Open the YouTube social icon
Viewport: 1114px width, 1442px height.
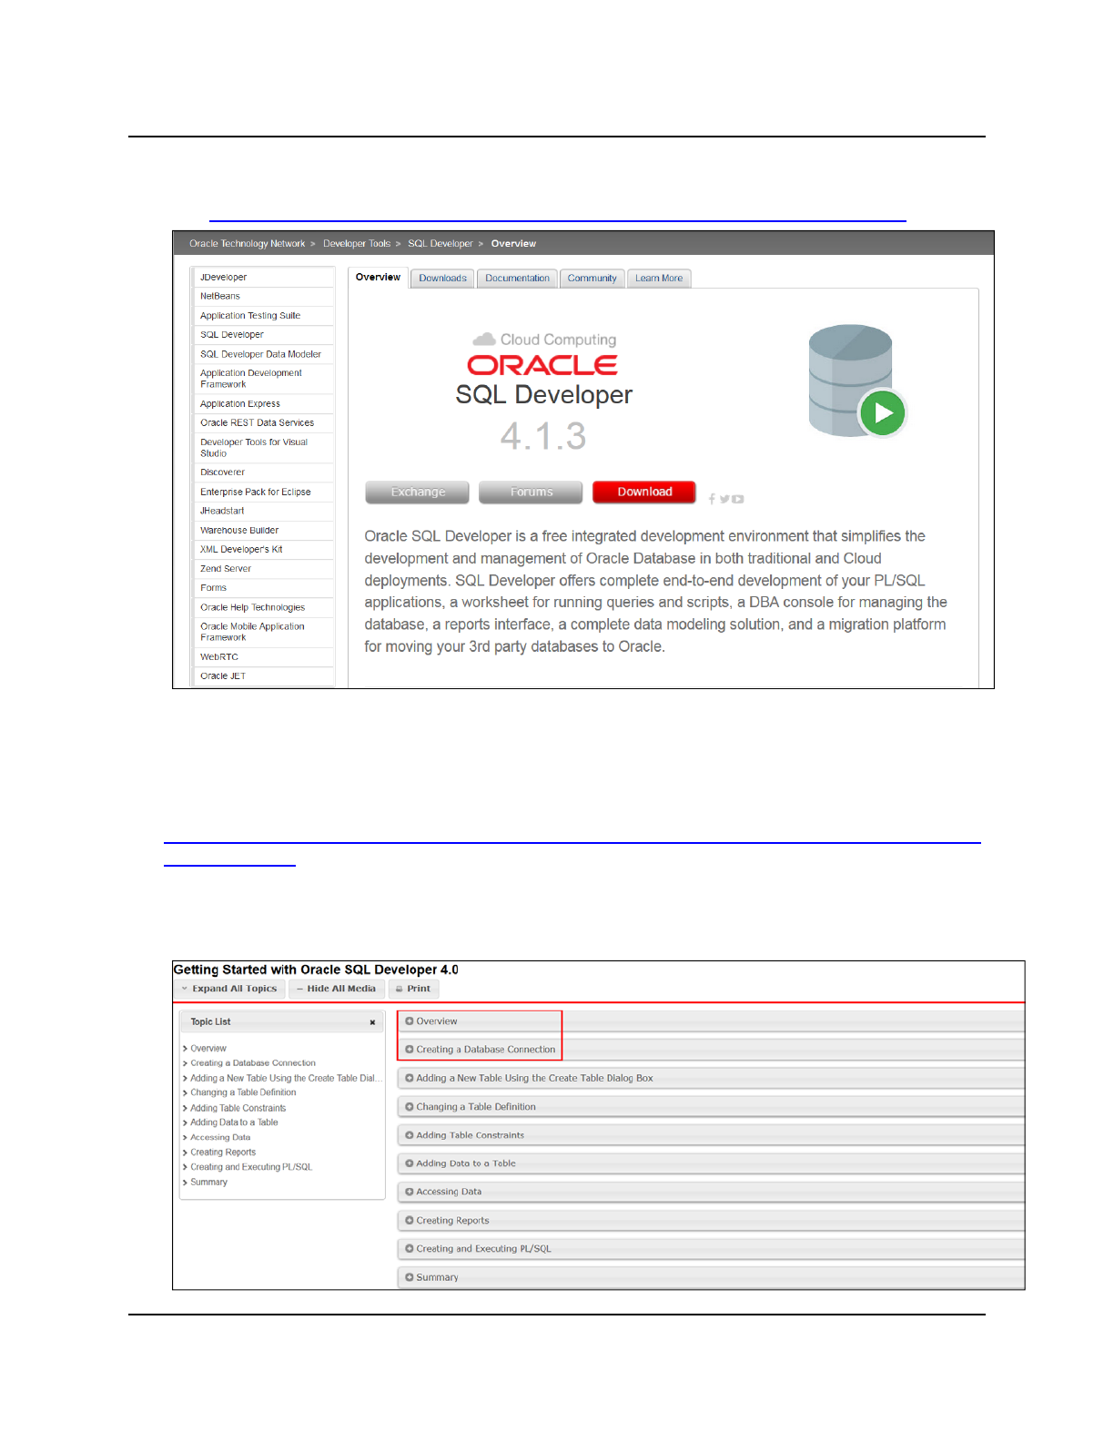[x=738, y=499]
